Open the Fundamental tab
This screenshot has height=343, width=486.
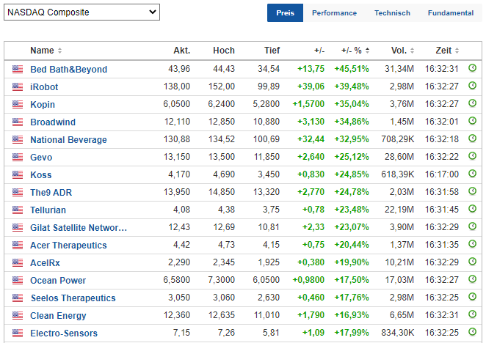tap(450, 13)
